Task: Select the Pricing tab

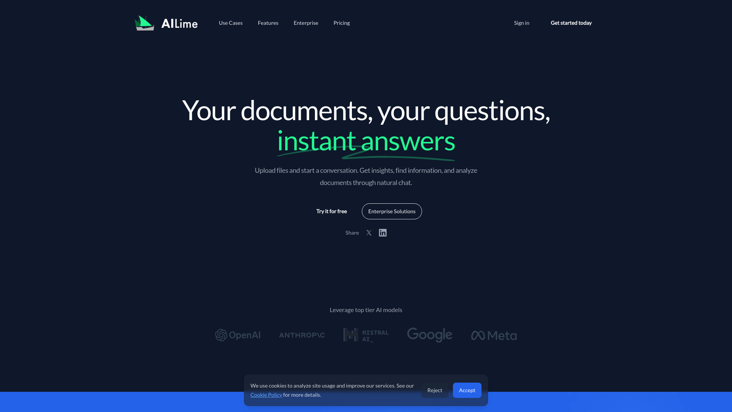Action: pos(342,23)
